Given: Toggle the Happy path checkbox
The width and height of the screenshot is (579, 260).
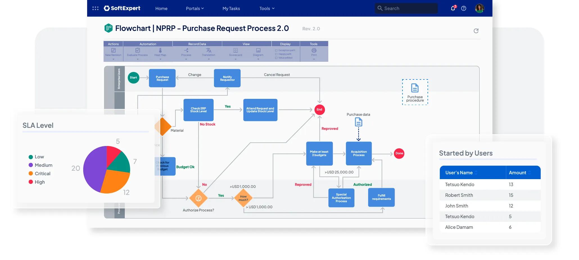Looking at the screenshot, I should (276, 54).
